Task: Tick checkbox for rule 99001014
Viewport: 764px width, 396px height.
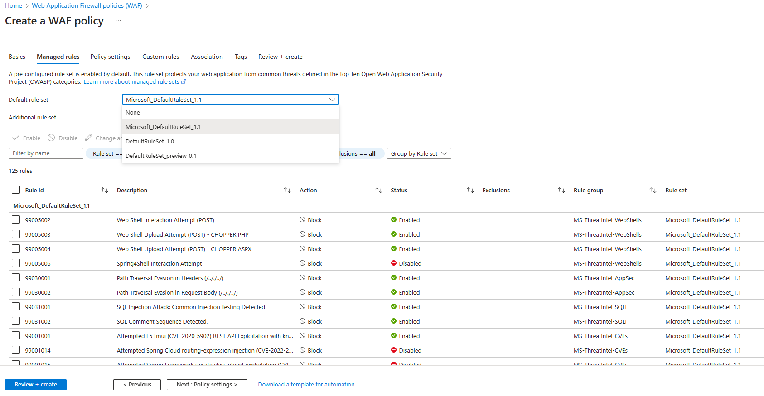Action: coord(16,350)
